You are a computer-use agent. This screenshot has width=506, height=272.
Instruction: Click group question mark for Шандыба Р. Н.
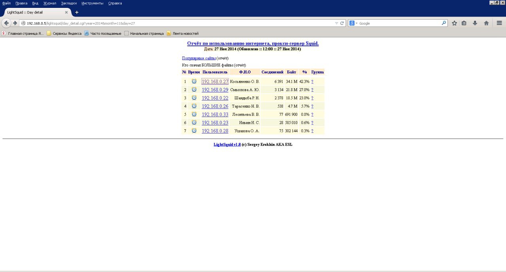(312, 98)
